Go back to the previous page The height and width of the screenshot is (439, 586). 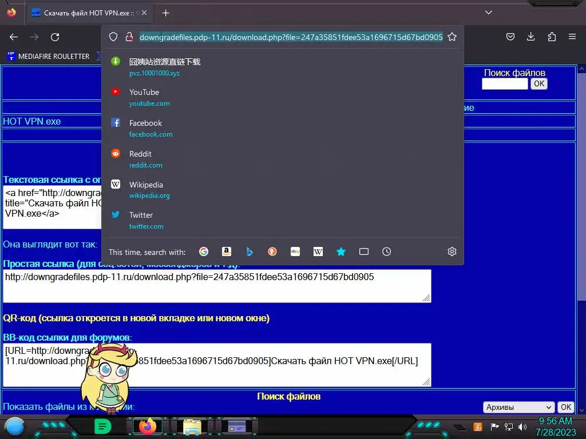point(14,37)
